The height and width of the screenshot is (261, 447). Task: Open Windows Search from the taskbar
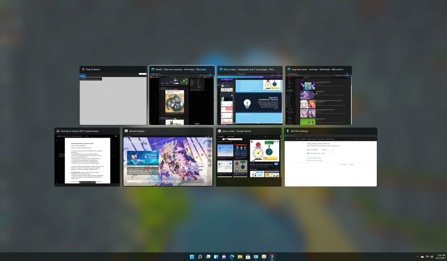pyautogui.click(x=200, y=257)
